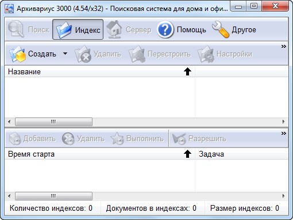Click right arrow of index list scrollbar
The width and height of the screenshot is (293, 220).
point(284,122)
